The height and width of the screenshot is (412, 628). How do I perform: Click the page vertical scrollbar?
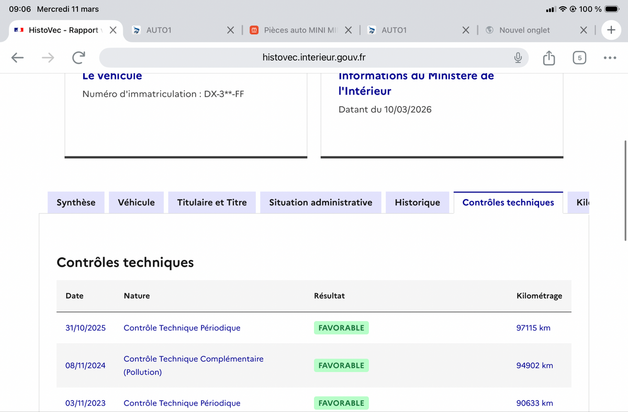click(625, 190)
